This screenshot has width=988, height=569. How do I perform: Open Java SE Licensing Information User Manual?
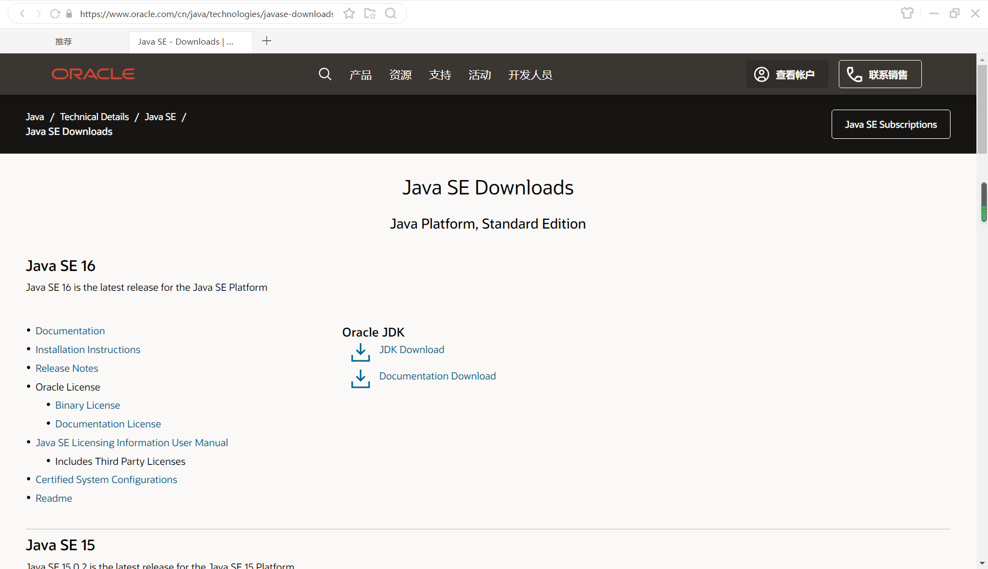(x=132, y=443)
